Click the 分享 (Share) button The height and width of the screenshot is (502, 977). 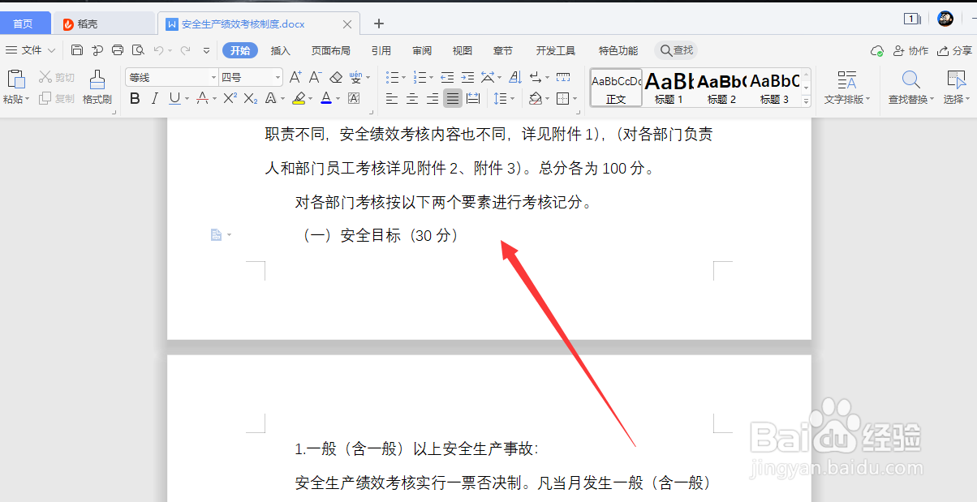pos(954,50)
